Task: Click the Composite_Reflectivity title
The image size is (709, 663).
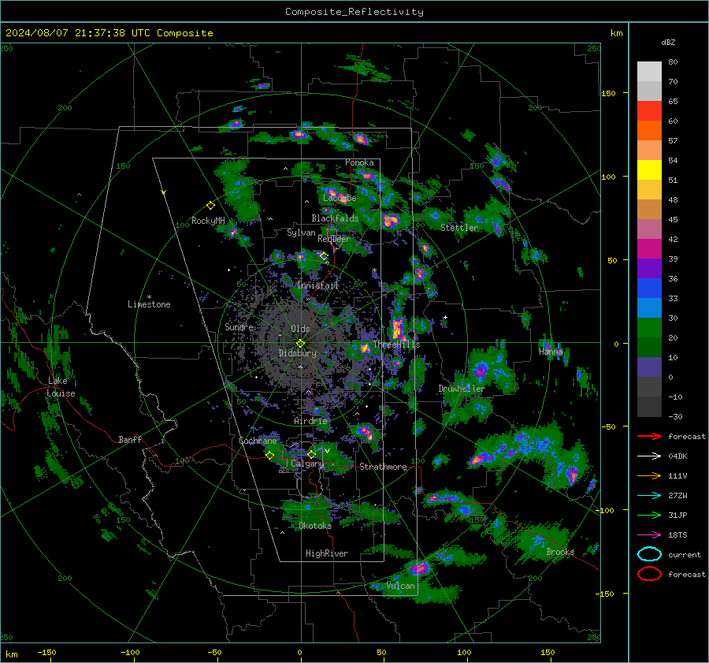Action: [354, 12]
